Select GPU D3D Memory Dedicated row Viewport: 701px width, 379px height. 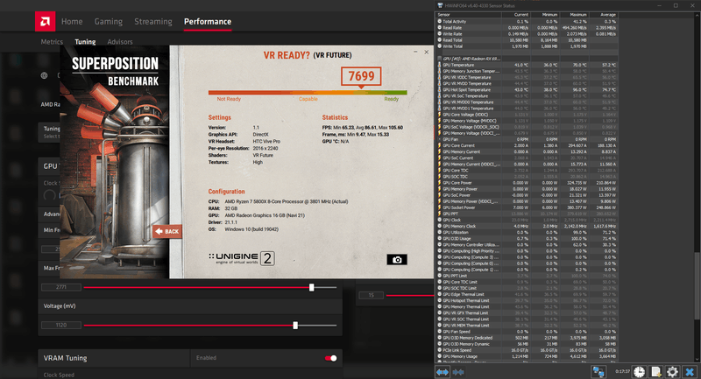528,338
